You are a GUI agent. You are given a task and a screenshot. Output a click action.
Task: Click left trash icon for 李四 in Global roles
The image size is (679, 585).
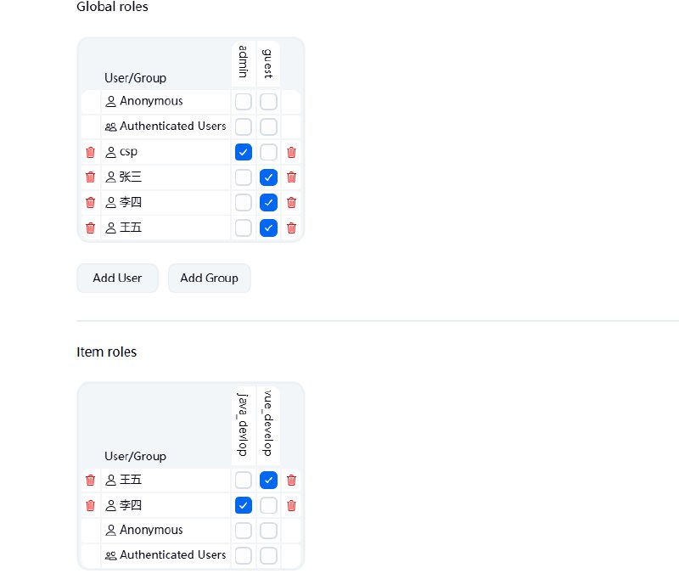click(91, 203)
